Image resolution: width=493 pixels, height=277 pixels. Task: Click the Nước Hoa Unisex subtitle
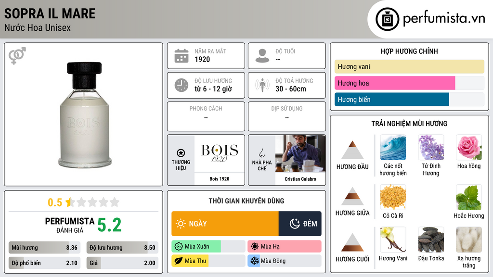click(x=38, y=27)
